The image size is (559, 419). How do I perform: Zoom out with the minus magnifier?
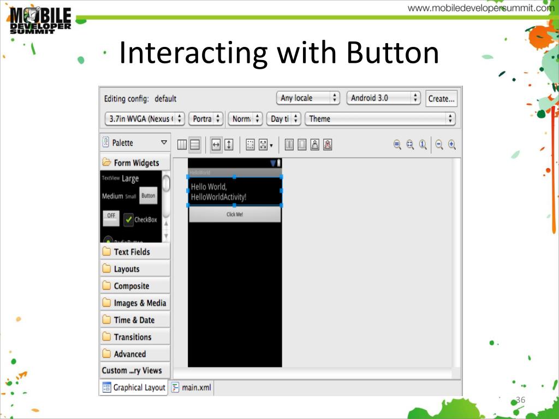(x=439, y=145)
